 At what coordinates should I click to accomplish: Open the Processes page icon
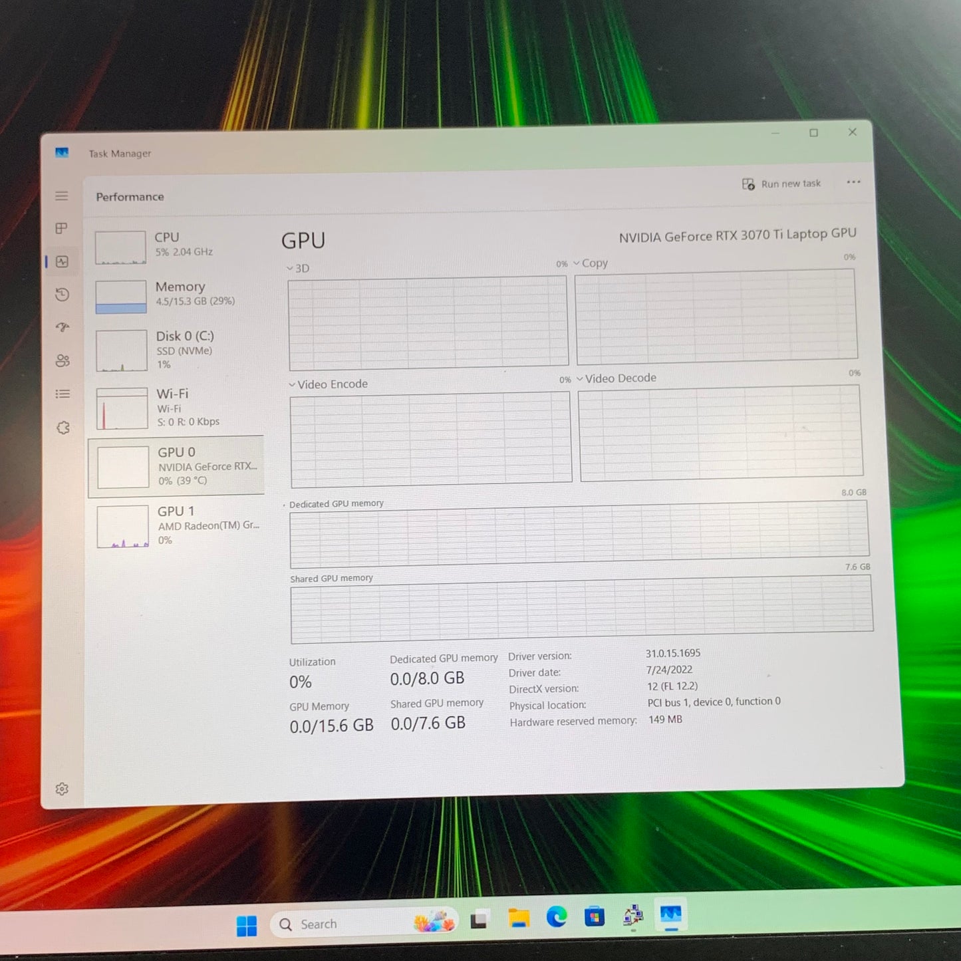(61, 228)
